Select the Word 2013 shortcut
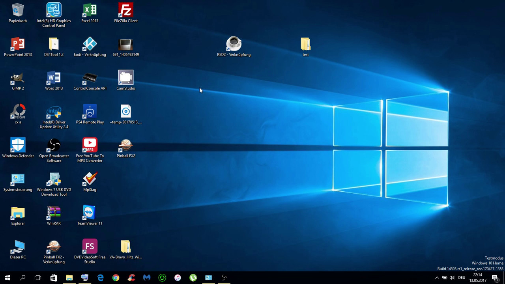505x284 pixels. pos(54,78)
